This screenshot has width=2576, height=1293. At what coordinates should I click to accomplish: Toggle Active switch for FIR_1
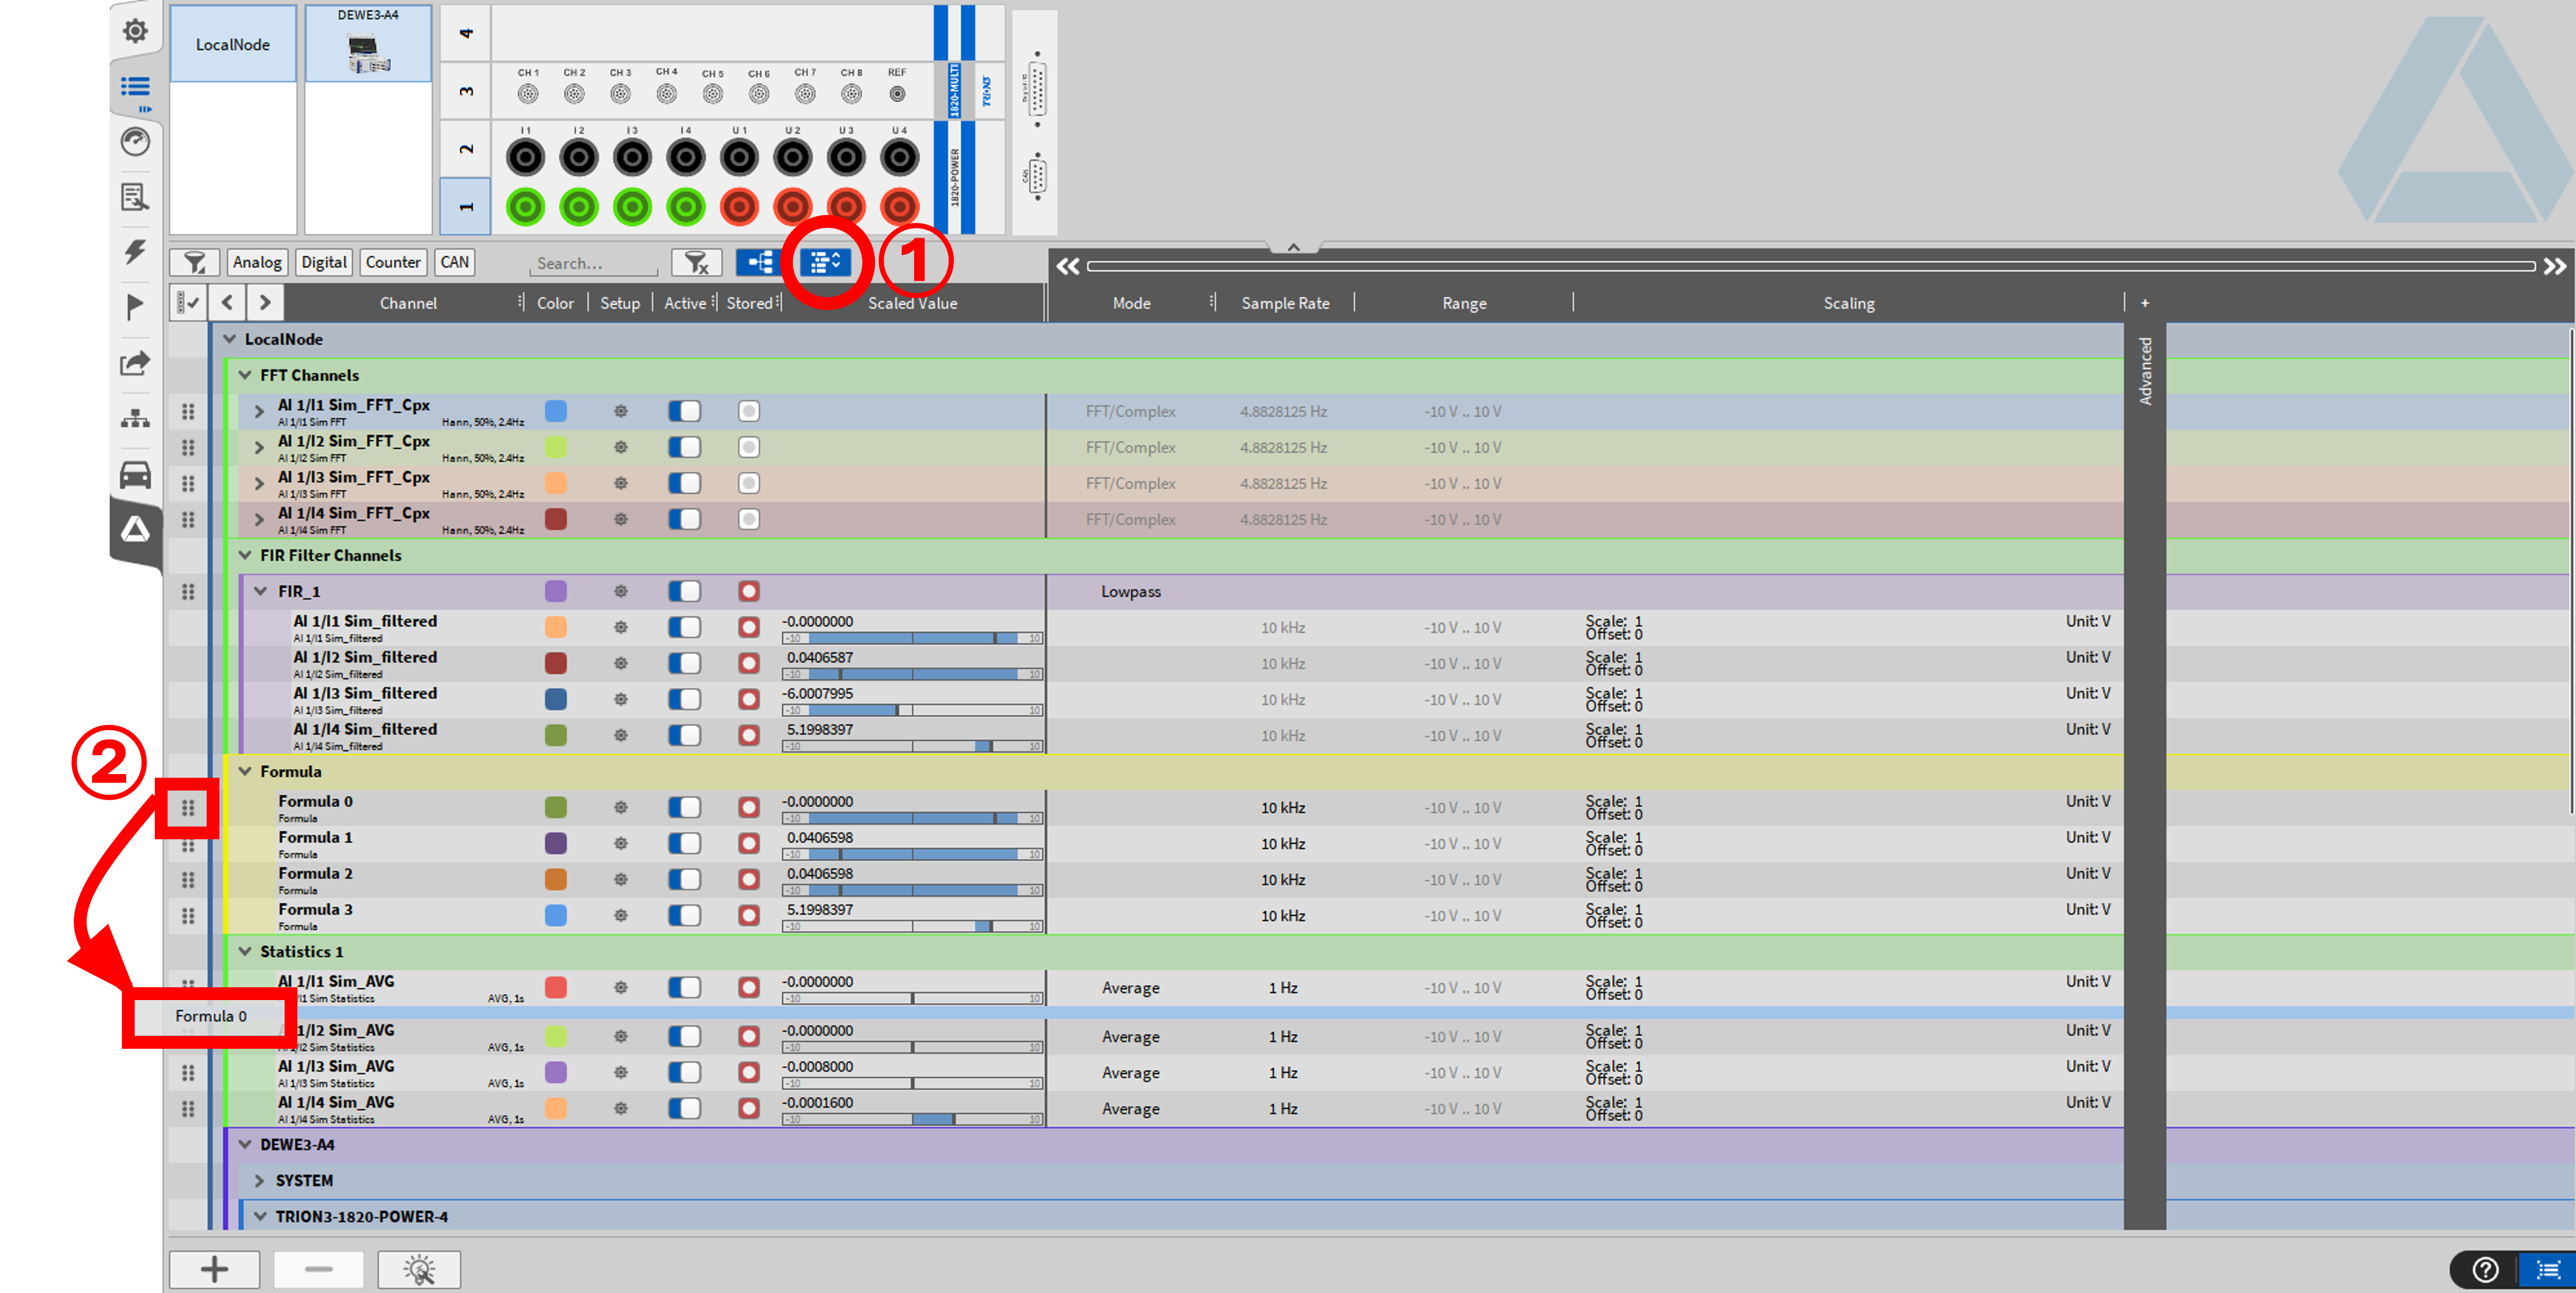(x=684, y=591)
